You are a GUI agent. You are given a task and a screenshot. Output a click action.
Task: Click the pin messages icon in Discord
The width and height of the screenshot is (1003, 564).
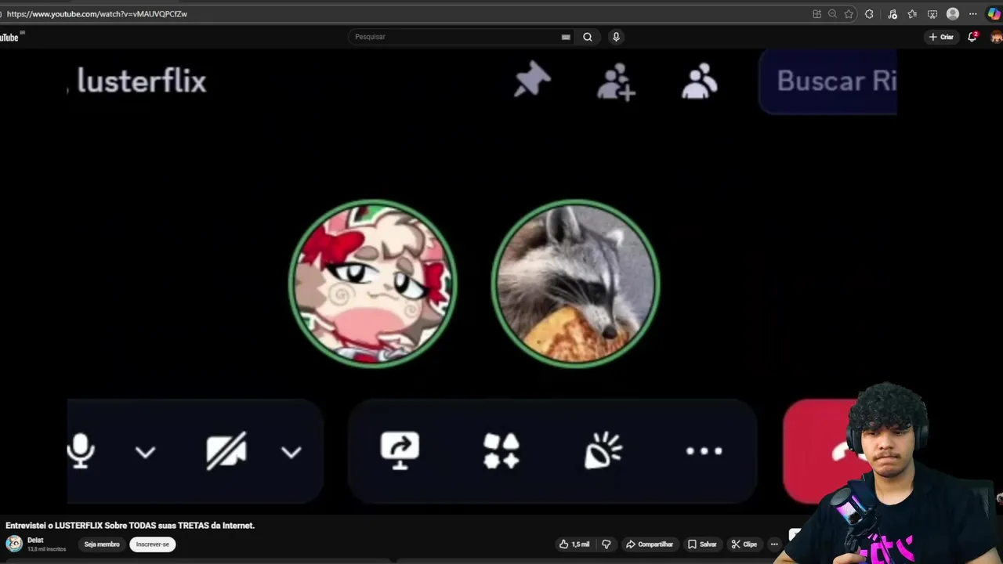pos(532,81)
